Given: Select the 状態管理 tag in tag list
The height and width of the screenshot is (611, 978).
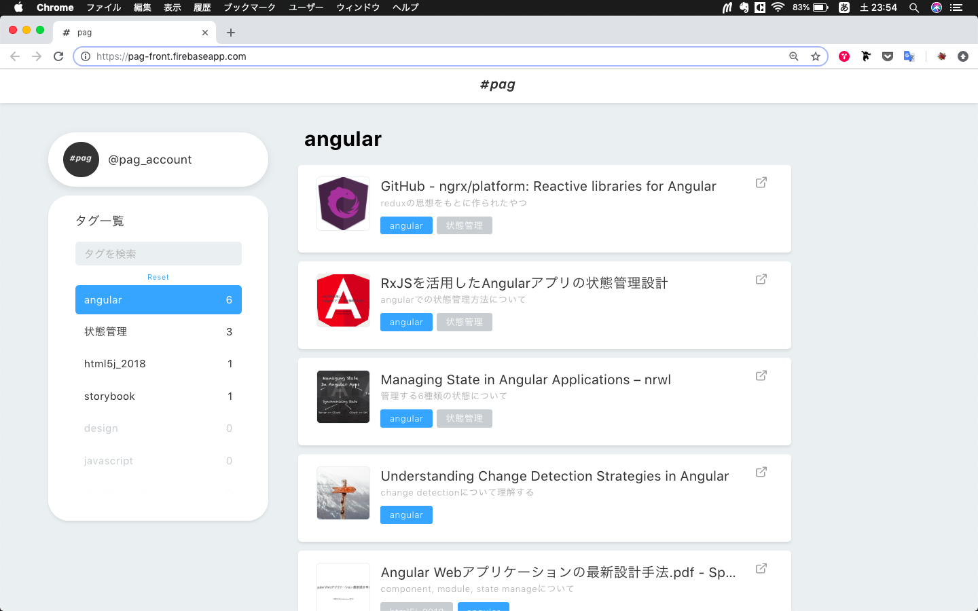Looking at the screenshot, I should [x=158, y=332].
